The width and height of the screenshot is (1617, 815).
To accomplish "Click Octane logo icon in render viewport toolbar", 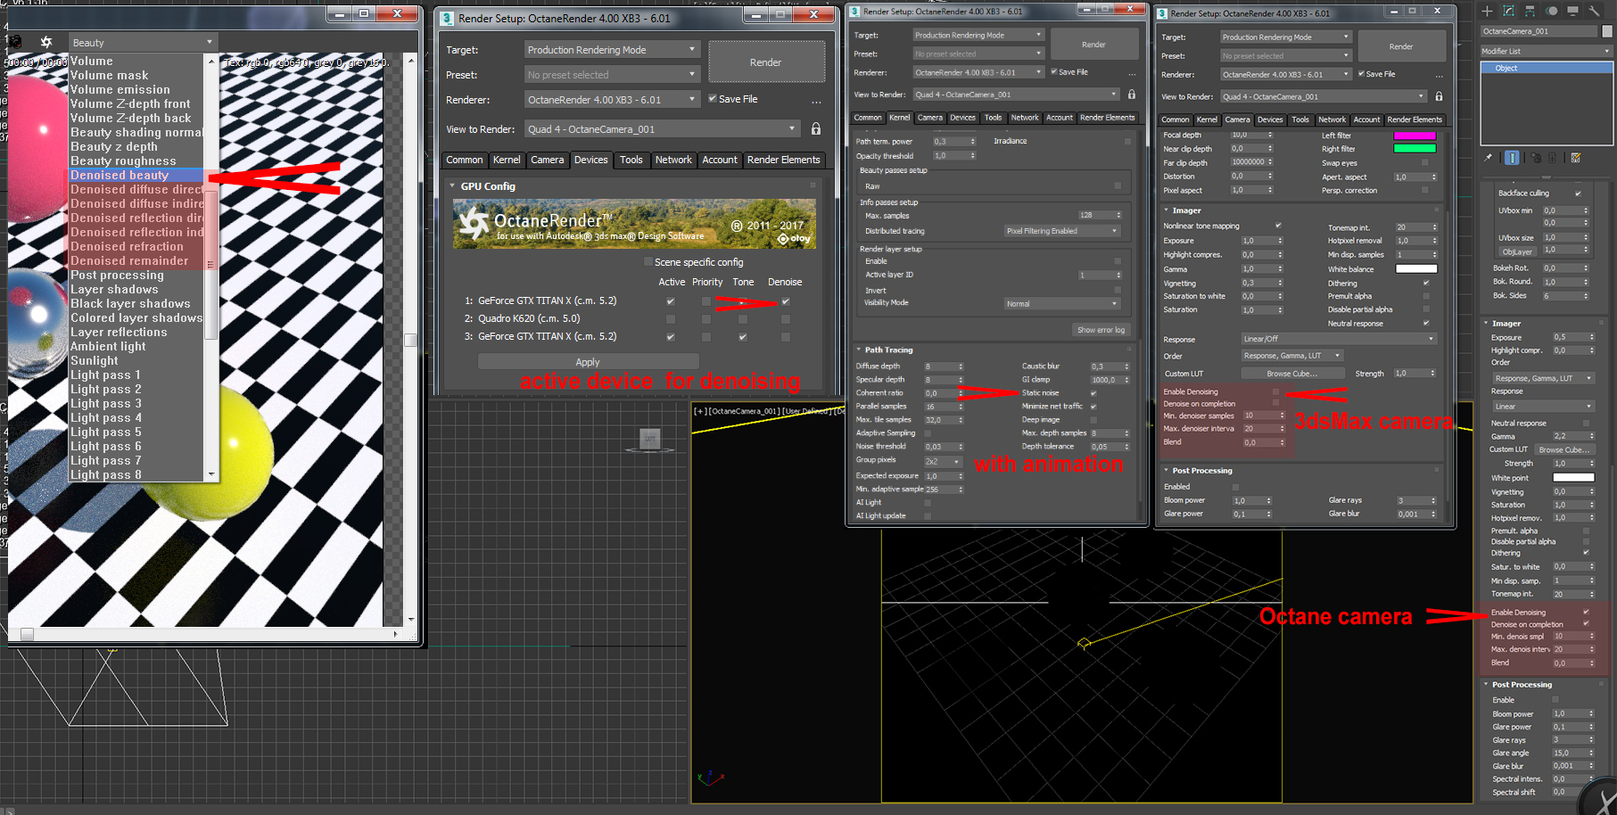I will coord(46,42).
